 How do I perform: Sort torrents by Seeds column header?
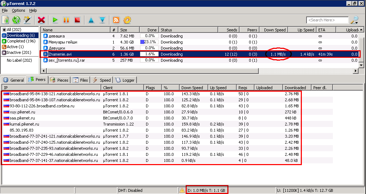[x=228, y=30]
